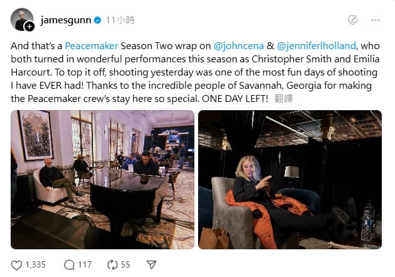Visit the @jenniferlholland mention
Image resolution: width=395 pixels, height=277 pixels.
point(316,46)
